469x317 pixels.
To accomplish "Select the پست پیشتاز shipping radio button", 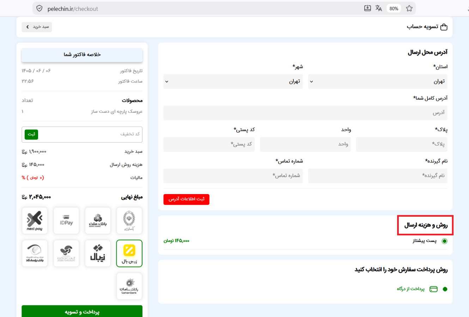I will point(445,241).
